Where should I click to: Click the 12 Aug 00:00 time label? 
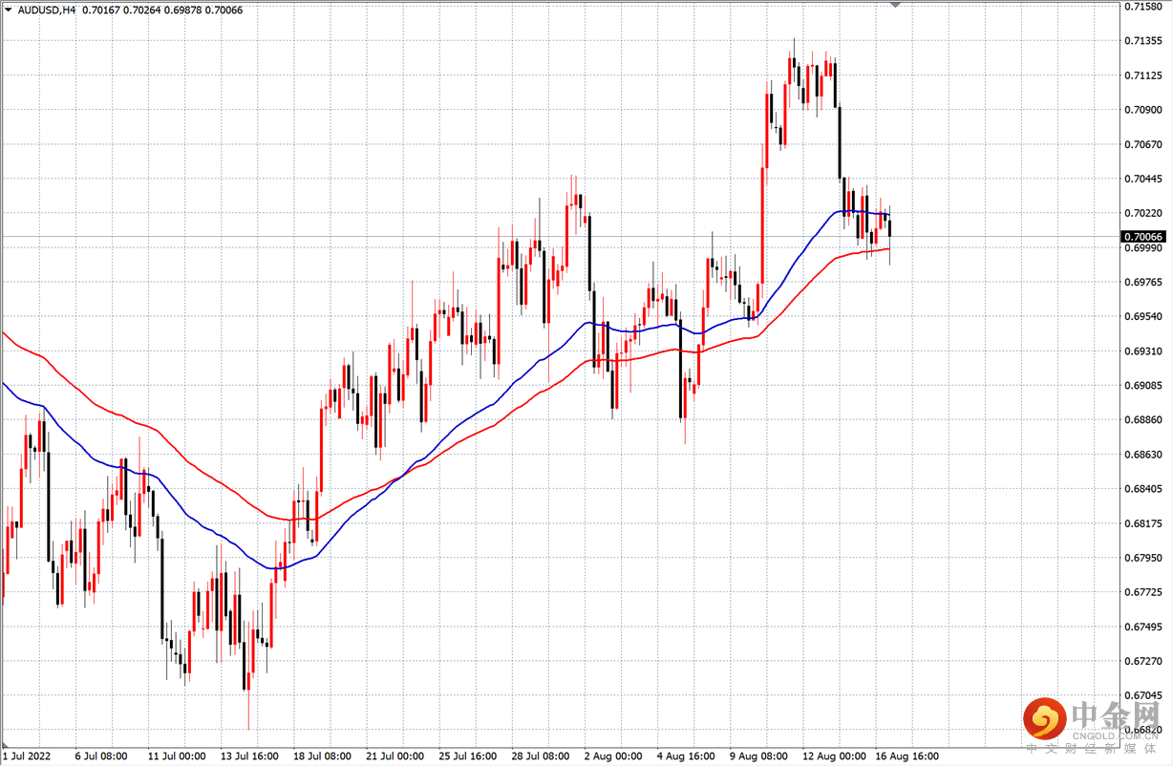[833, 756]
